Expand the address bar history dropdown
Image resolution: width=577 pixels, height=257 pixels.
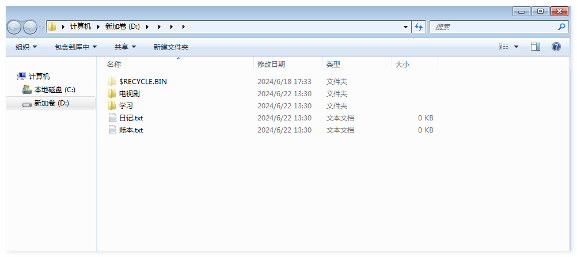coord(406,27)
